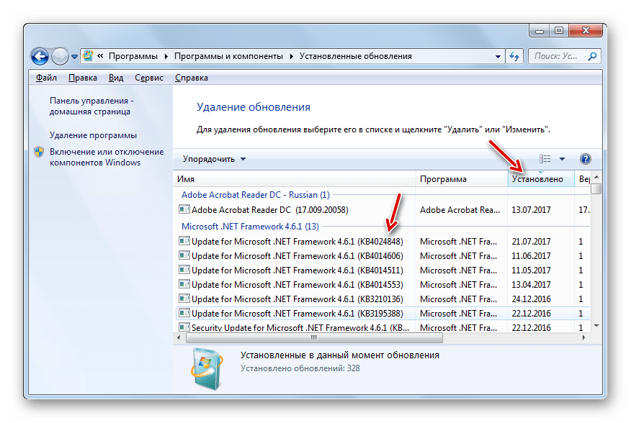
Task: Open the Файл menu
Action: tap(46, 78)
